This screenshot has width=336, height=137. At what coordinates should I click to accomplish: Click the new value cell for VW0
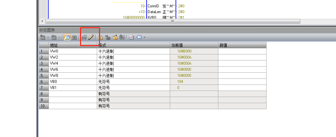[x=242, y=51]
